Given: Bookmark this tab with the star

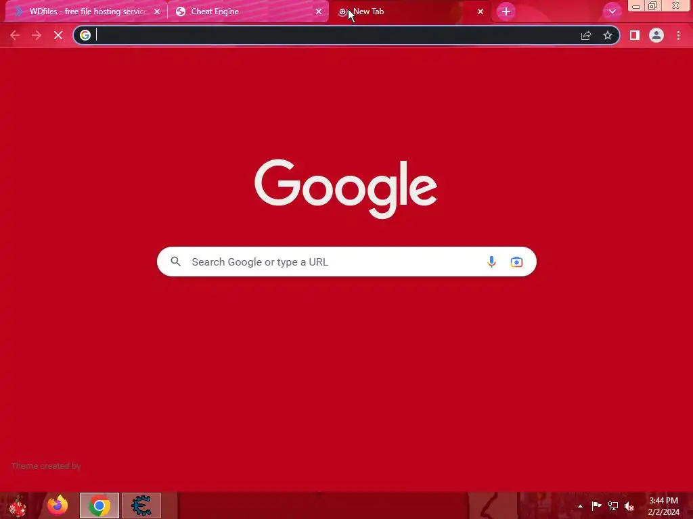Looking at the screenshot, I should (608, 35).
